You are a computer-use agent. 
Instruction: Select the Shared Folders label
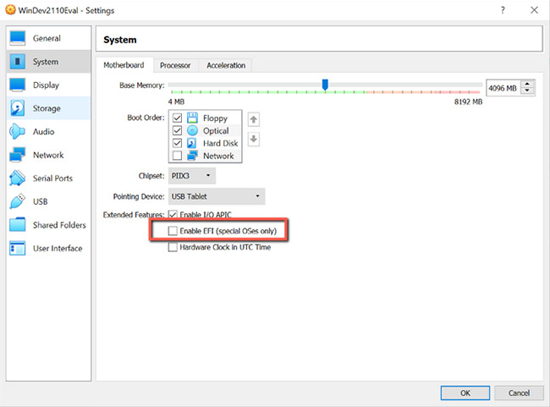click(59, 224)
